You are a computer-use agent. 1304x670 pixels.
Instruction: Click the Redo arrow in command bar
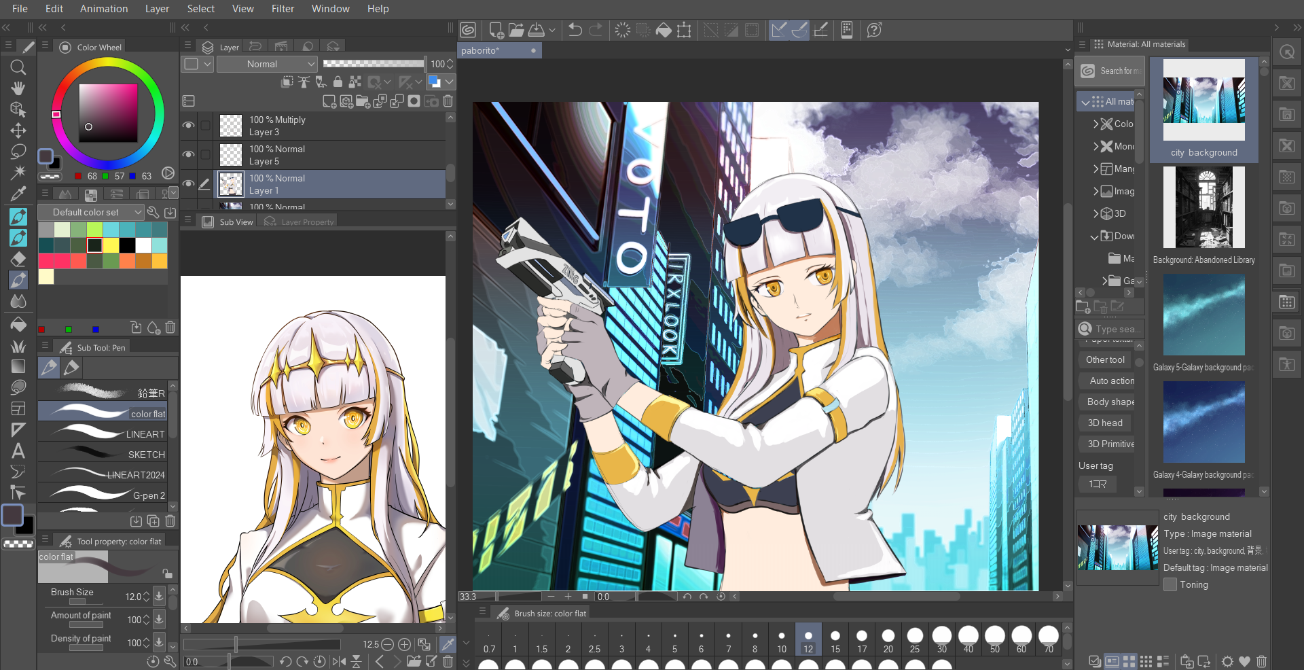(596, 30)
